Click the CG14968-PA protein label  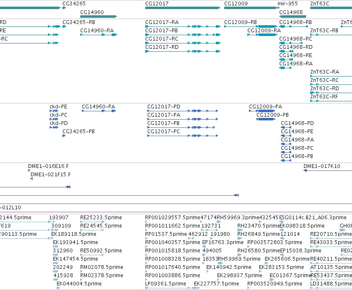(297, 140)
